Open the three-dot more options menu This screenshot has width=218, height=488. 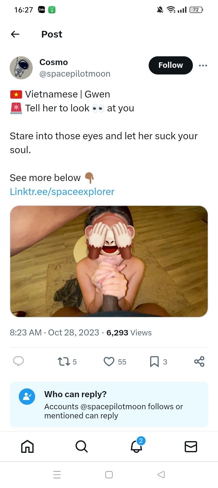tap(203, 65)
